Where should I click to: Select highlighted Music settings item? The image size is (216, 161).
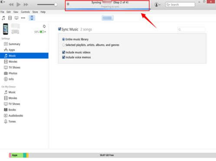pos(24,56)
